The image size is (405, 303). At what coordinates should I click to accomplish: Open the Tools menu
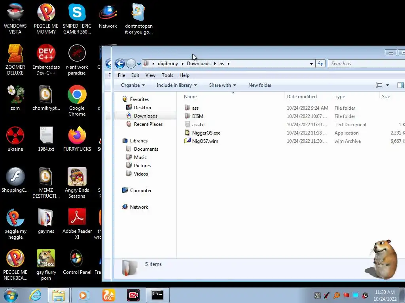pos(167,75)
